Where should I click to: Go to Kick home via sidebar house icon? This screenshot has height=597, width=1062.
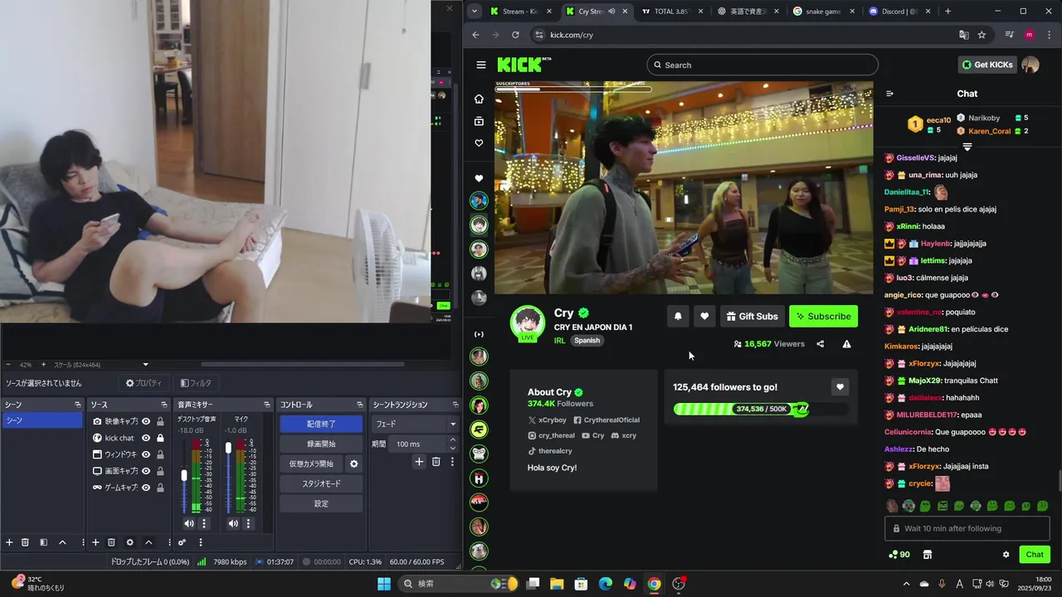[x=479, y=99]
